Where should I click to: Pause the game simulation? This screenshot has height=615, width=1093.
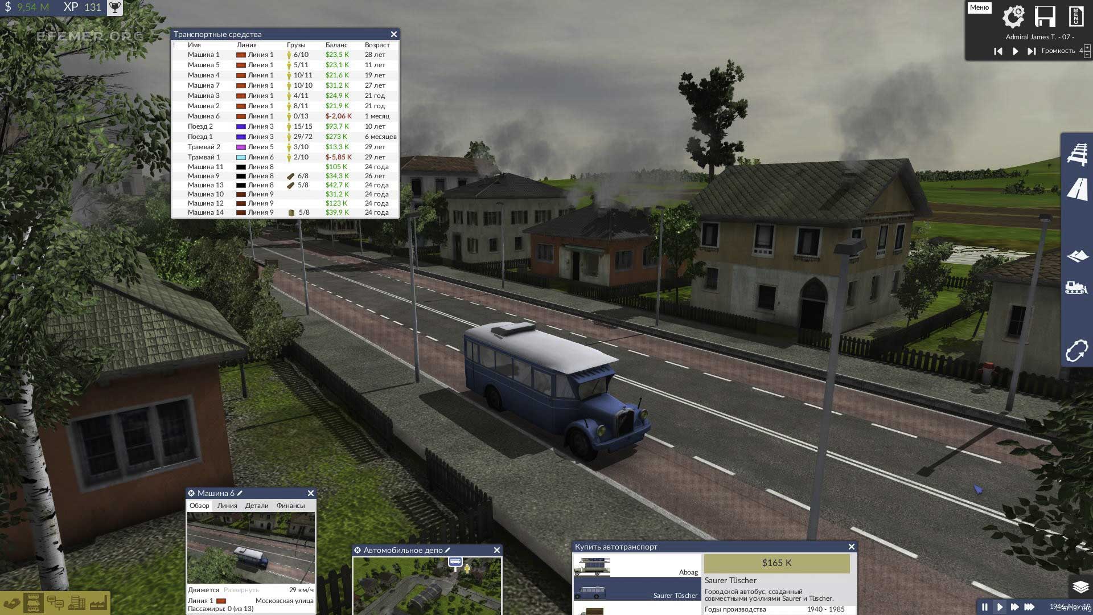tap(984, 607)
